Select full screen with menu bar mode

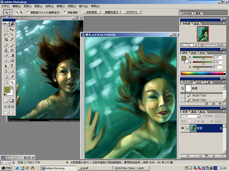click(9, 107)
